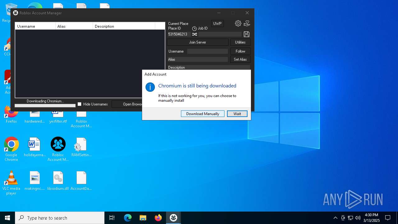Click the Downloading Chromium progress bar
Viewport: 398px width, 224px height.
45,105
